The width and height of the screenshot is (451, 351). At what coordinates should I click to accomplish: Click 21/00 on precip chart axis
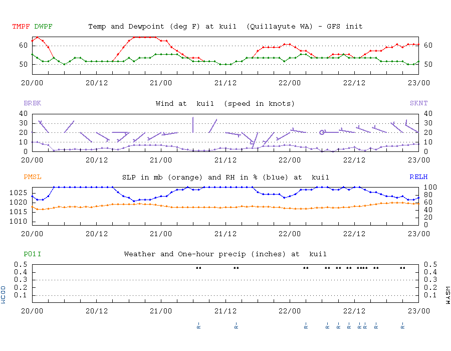161,311
